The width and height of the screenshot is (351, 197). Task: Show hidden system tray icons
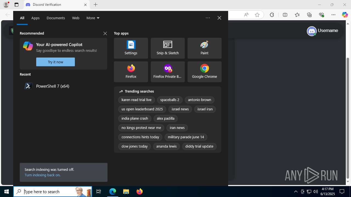(x=296, y=192)
